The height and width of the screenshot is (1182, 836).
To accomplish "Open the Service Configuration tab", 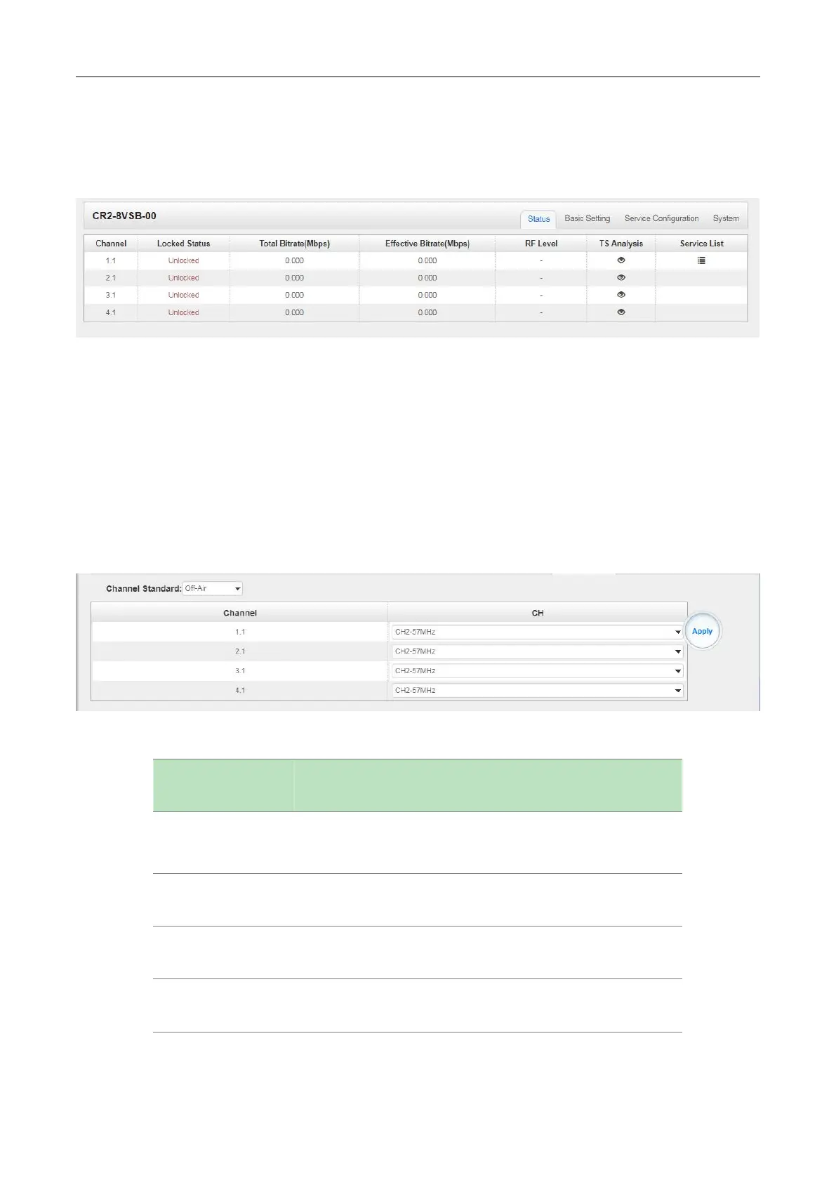I will click(662, 218).
